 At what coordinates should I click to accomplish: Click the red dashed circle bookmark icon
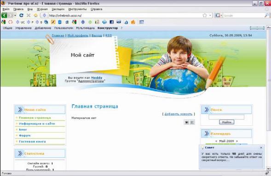11,22
